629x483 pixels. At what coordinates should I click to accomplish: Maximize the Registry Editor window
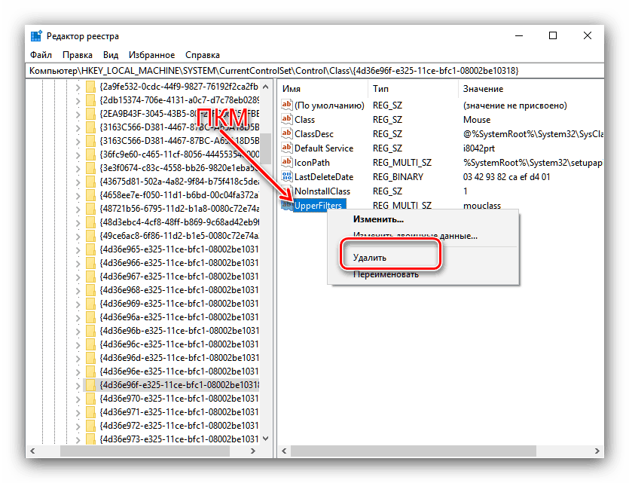[553, 35]
